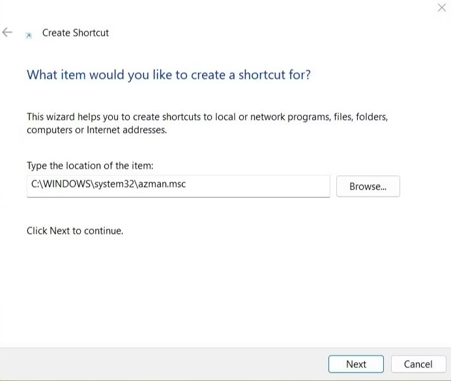This screenshot has height=381, width=451.
Task: Proceed with the Next button
Action: (356, 364)
